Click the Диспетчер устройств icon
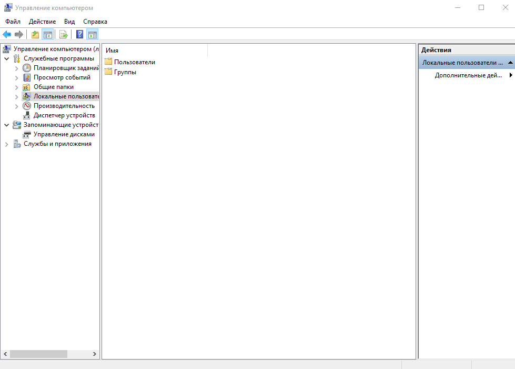Image resolution: width=515 pixels, height=369 pixels. [27, 115]
